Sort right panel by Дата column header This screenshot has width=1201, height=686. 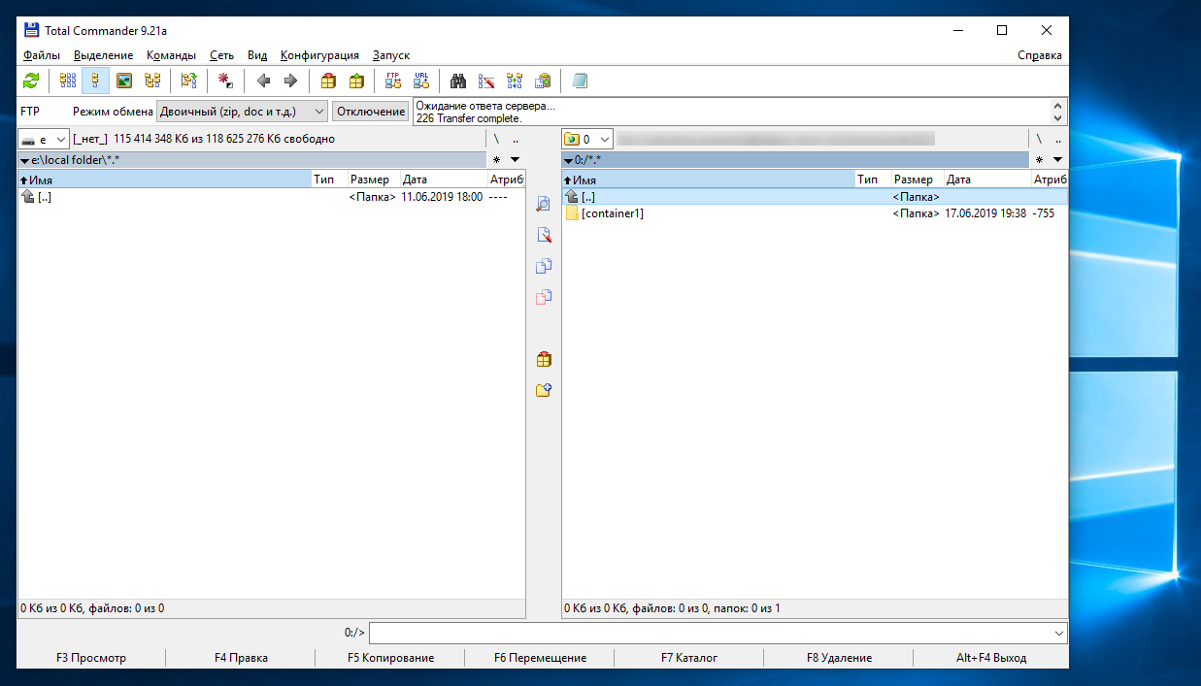point(987,180)
